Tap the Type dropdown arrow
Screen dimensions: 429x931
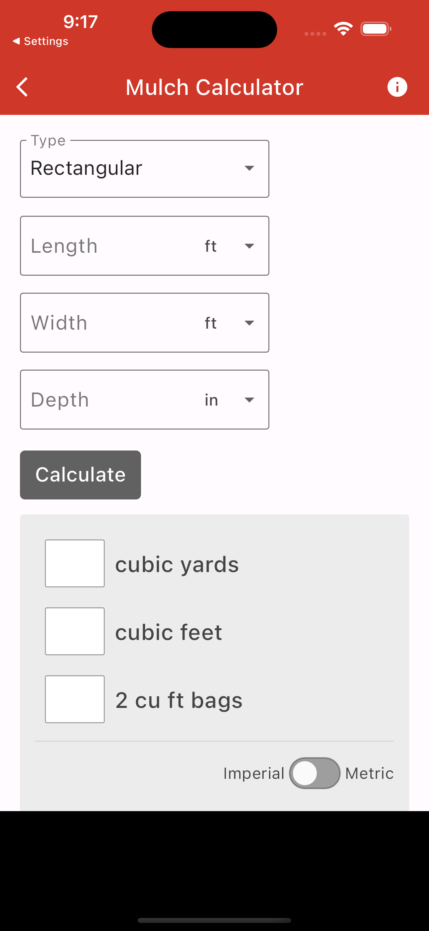point(249,168)
